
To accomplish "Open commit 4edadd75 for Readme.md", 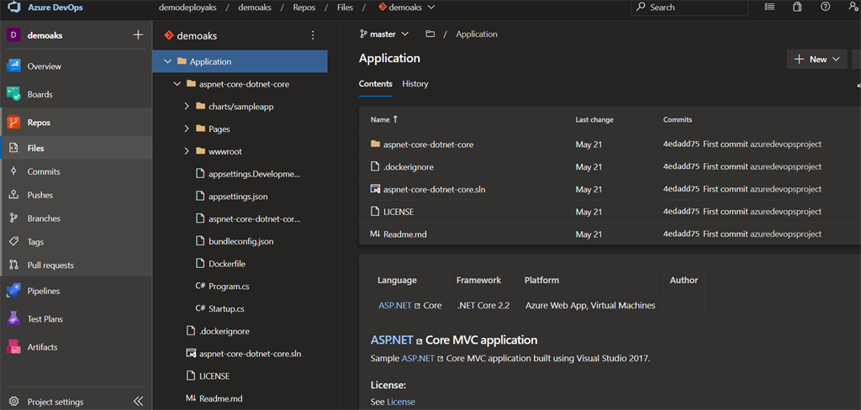I will tap(681, 234).
